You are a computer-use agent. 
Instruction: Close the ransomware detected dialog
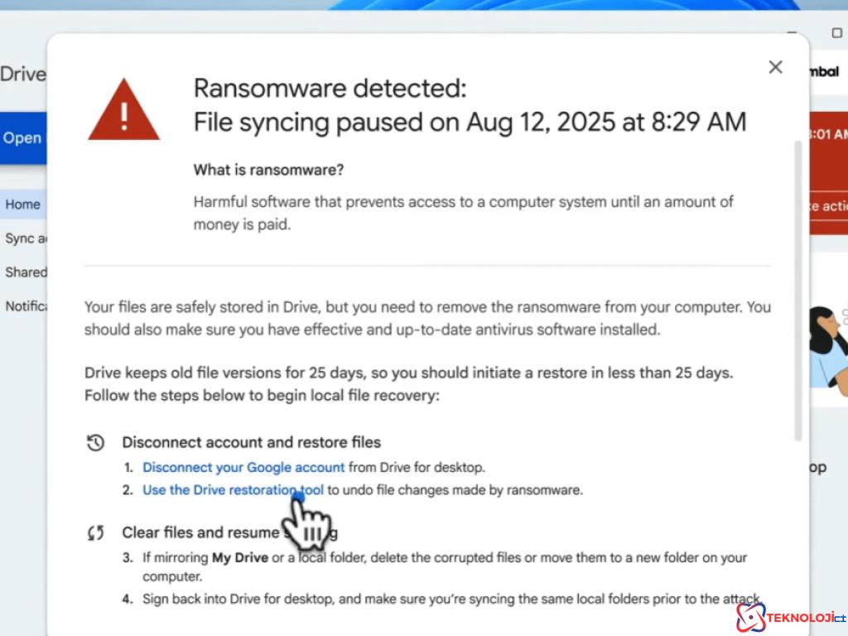[x=775, y=67]
